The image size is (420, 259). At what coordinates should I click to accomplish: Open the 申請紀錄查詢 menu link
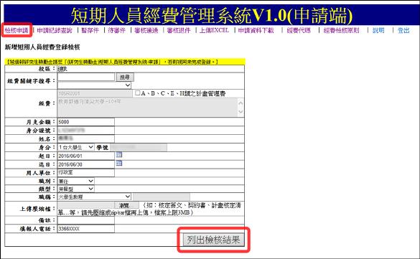(x=55, y=30)
